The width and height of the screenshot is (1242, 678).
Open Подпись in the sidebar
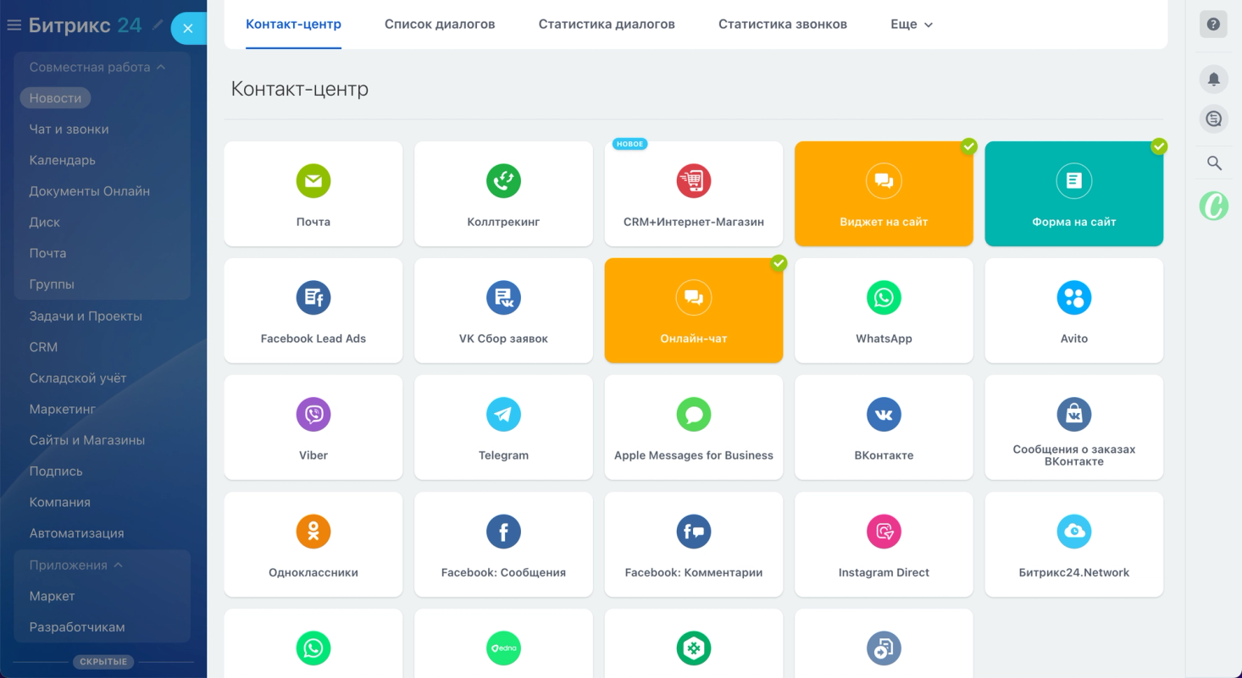tap(56, 471)
